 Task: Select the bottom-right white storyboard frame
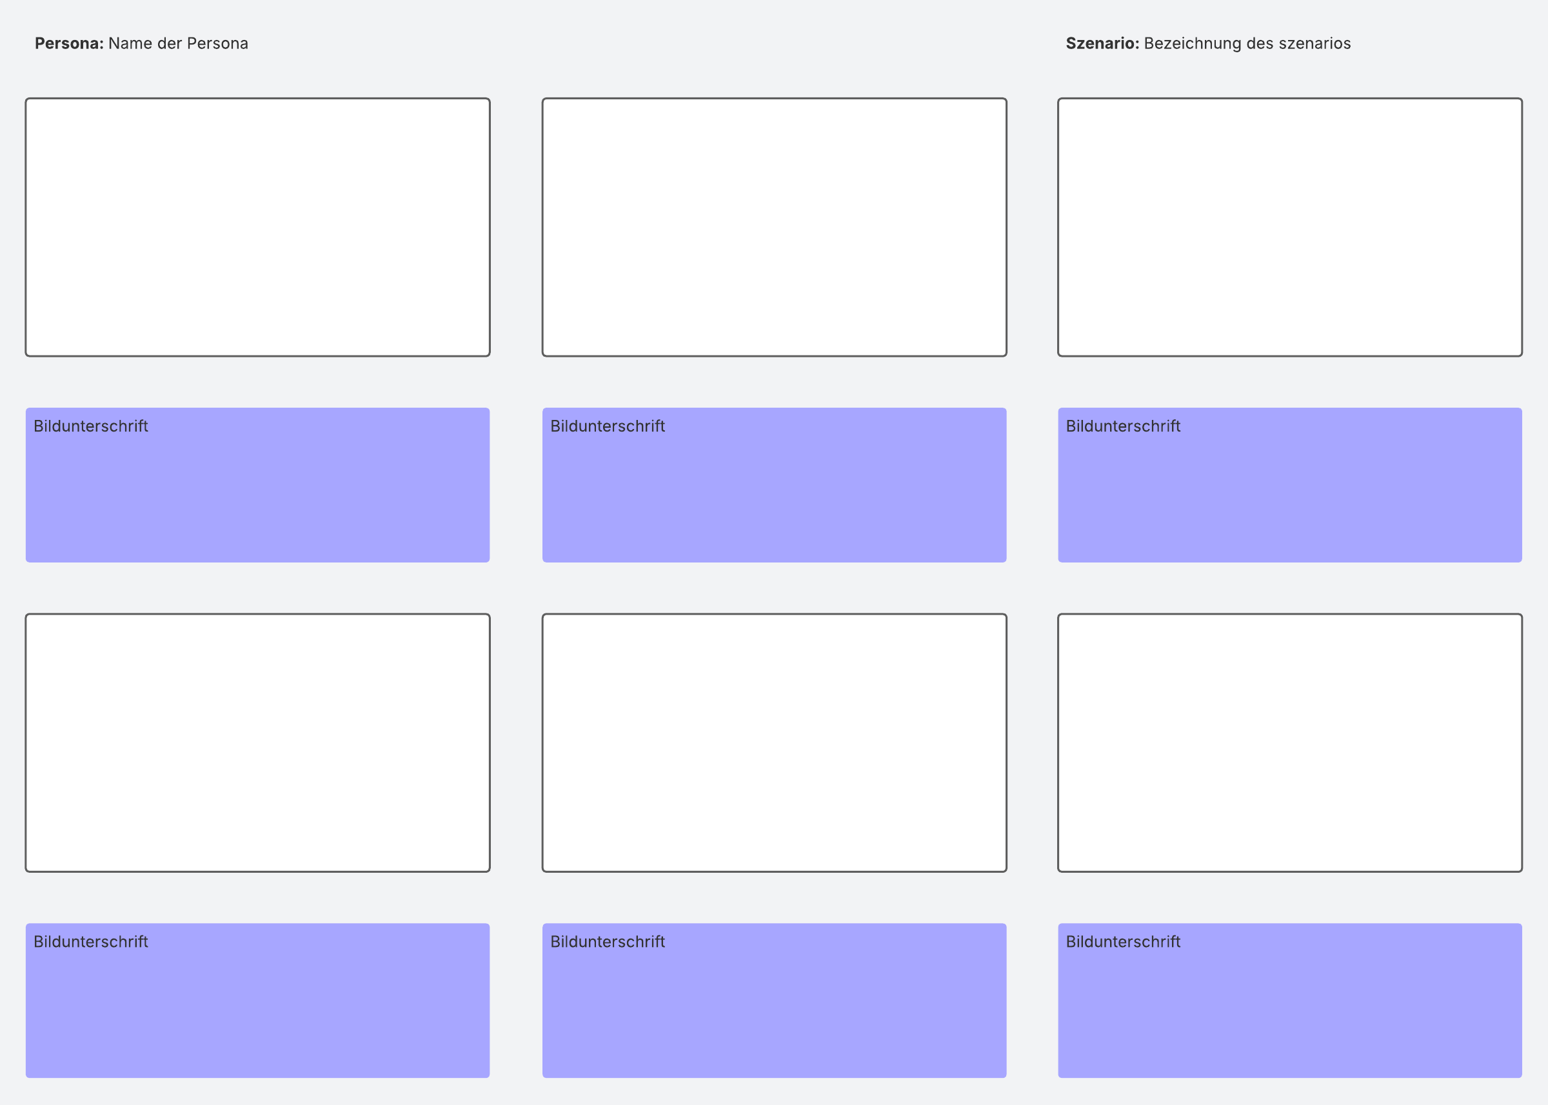click(x=1289, y=742)
